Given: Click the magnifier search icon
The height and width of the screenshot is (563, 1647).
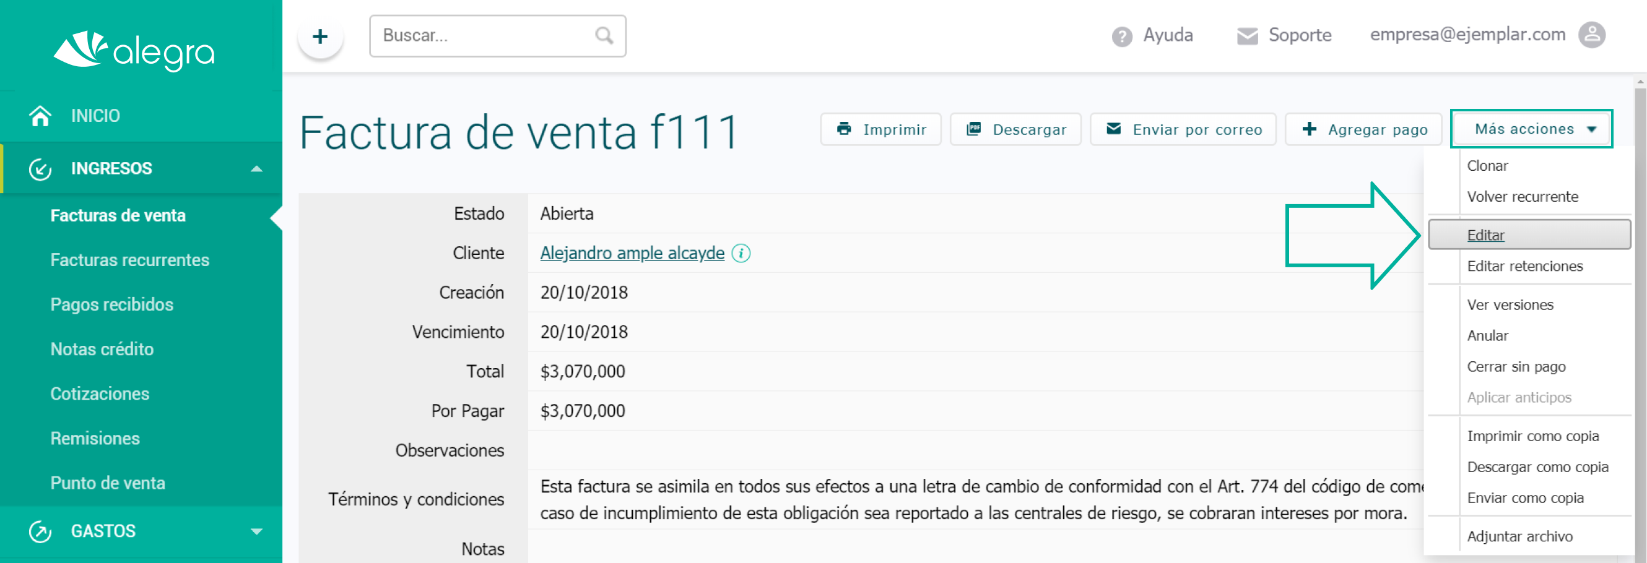Looking at the screenshot, I should [x=604, y=35].
